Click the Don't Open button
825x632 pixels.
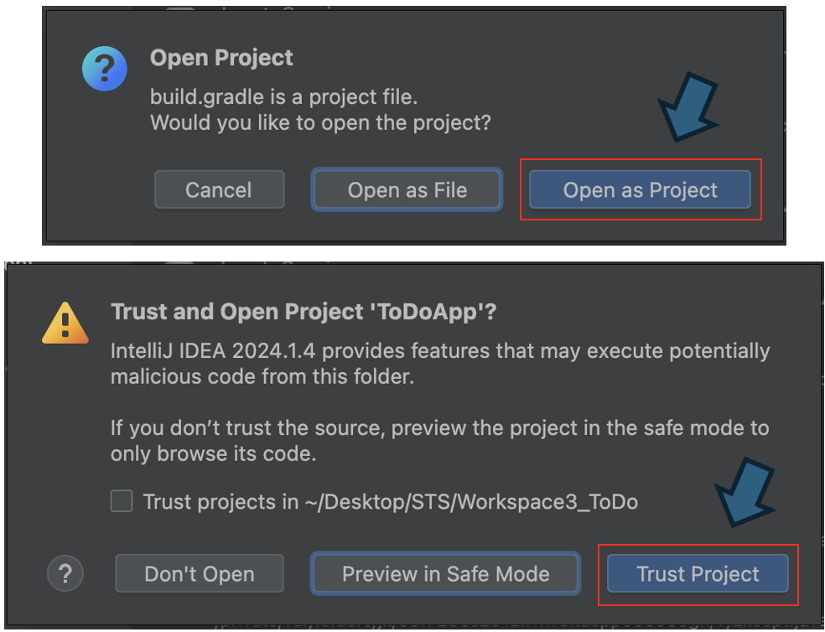tap(200, 573)
